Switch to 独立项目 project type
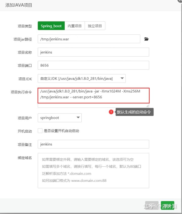 point(95,26)
